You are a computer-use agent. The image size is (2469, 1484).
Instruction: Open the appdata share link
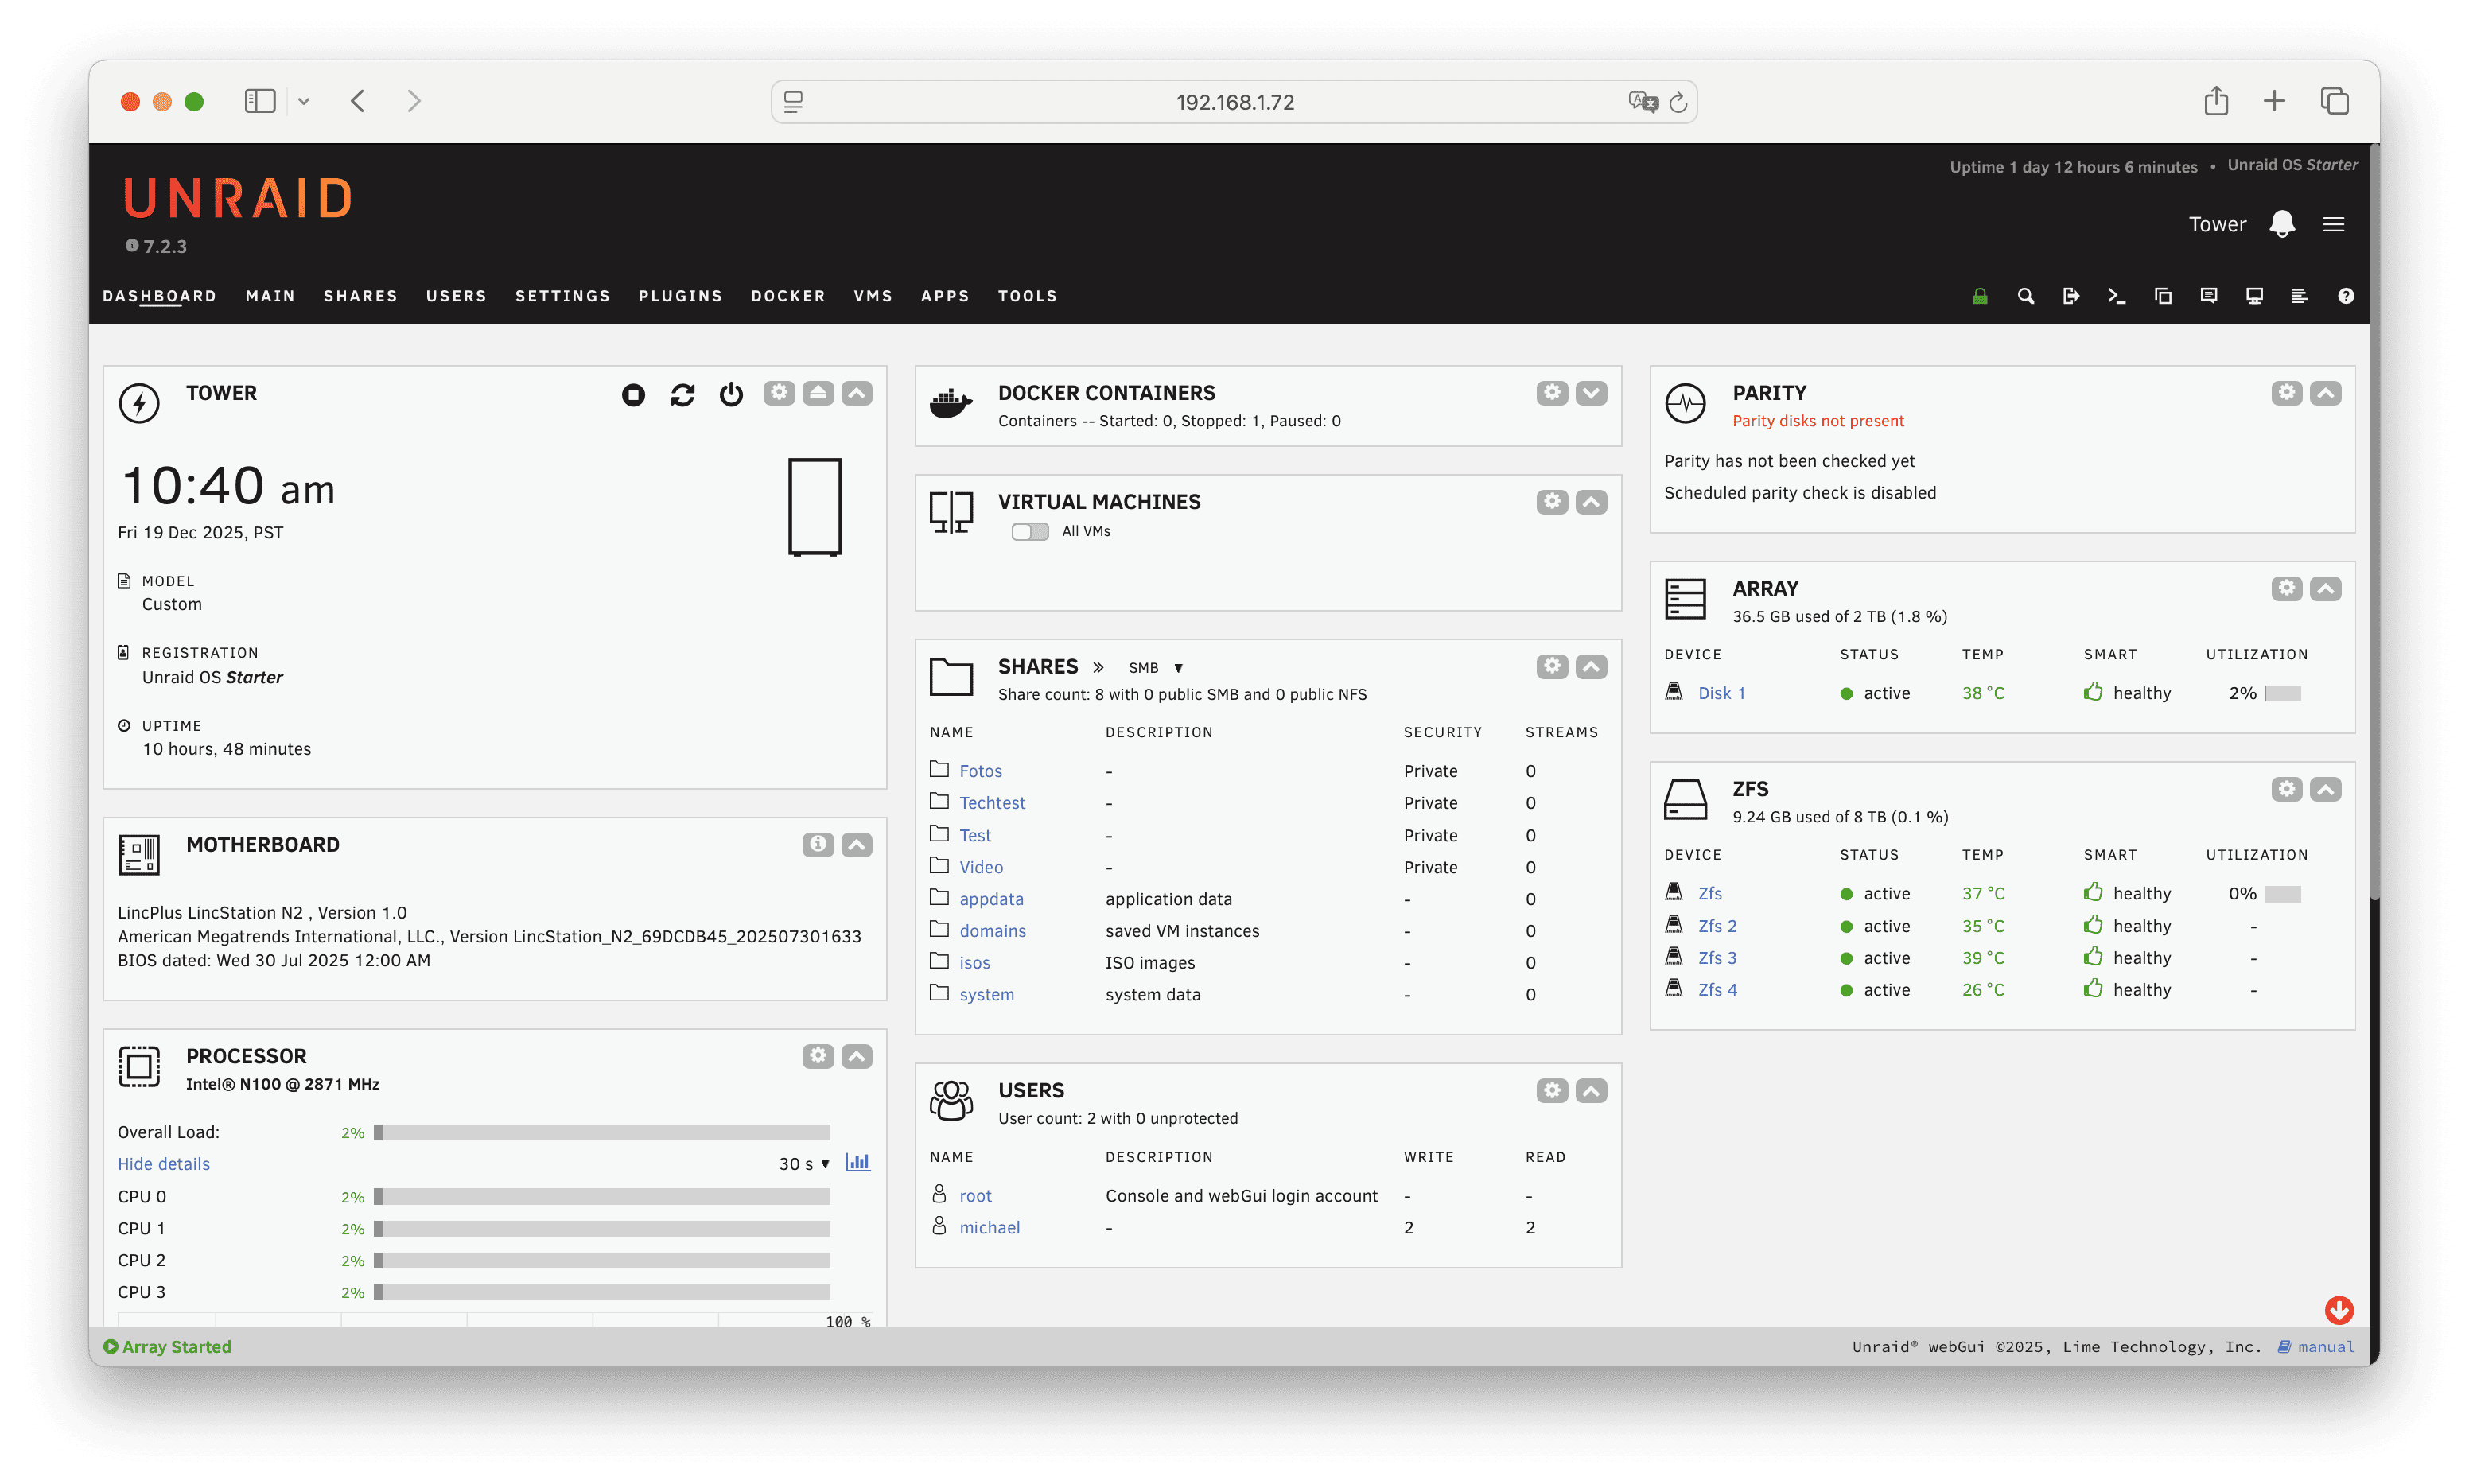click(991, 899)
